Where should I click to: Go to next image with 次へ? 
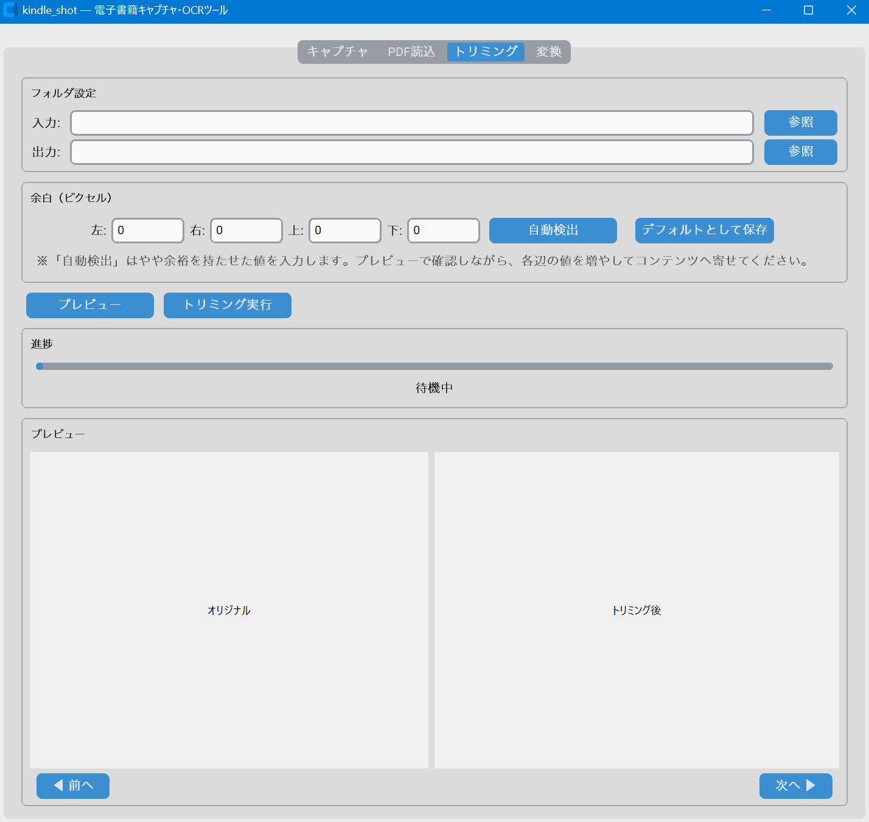[x=796, y=786]
